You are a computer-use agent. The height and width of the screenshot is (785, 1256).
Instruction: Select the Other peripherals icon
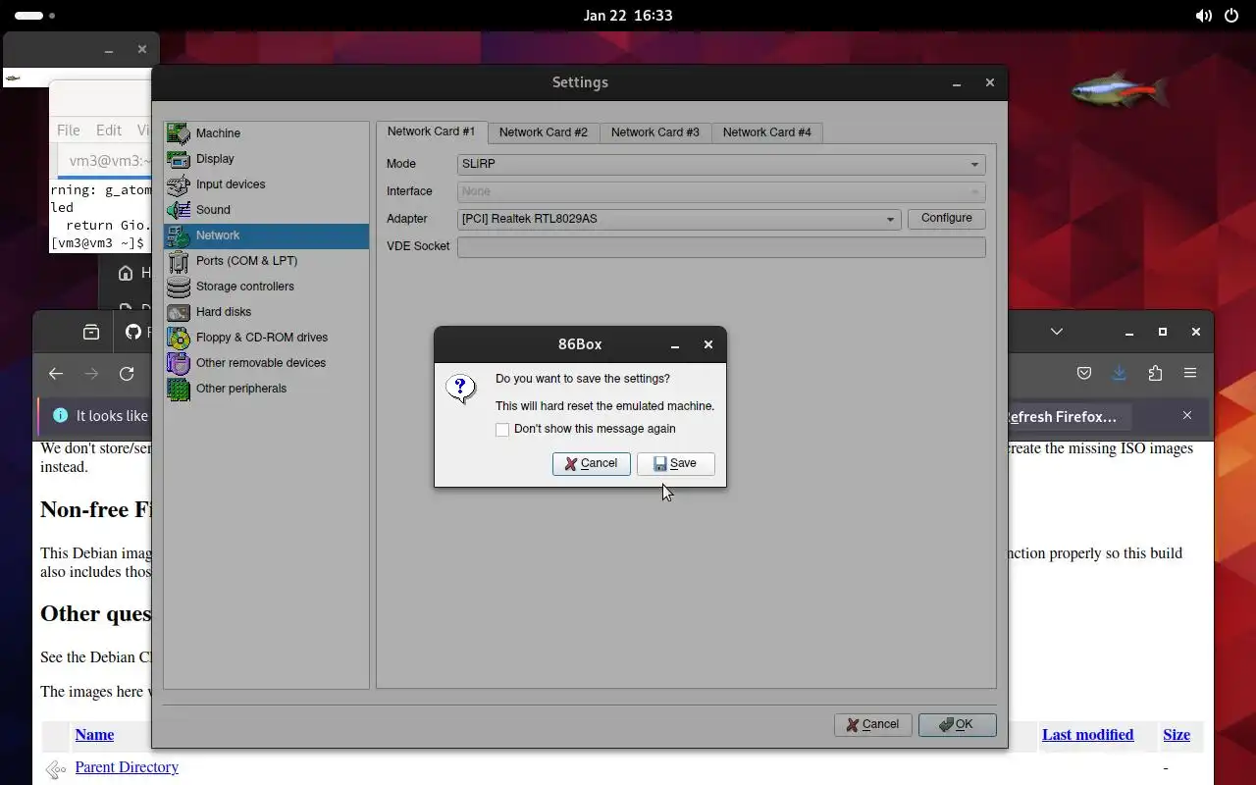[x=178, y=389]
